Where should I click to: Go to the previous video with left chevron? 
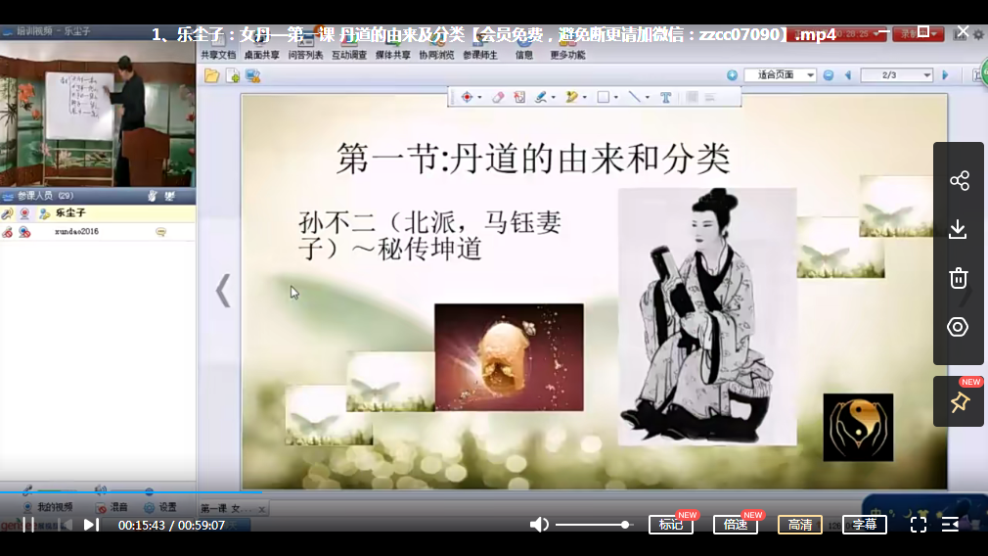[222, 292]
